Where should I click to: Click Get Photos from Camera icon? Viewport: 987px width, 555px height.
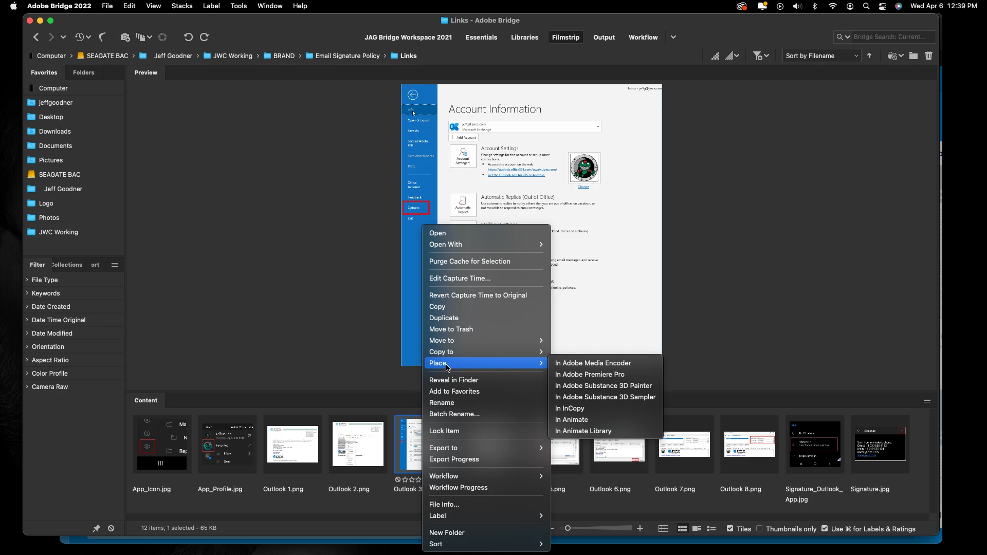point(125,37)
